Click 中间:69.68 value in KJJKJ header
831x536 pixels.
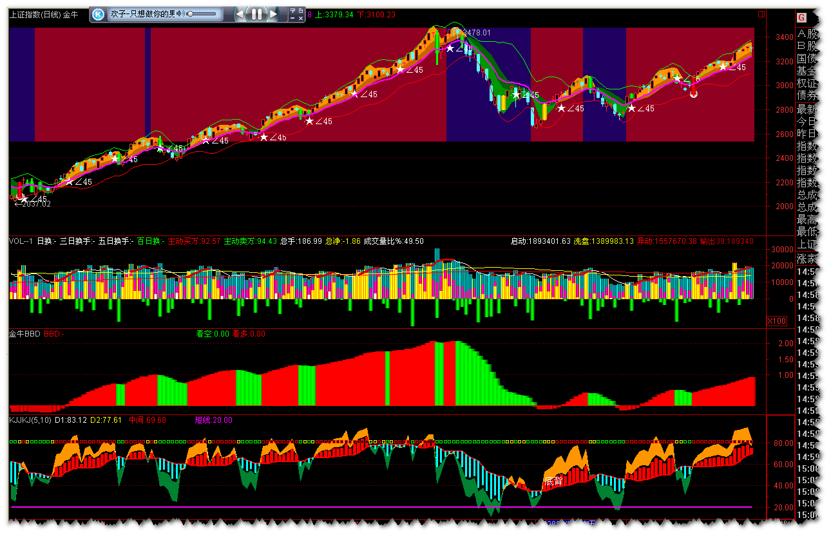(148, 420)
